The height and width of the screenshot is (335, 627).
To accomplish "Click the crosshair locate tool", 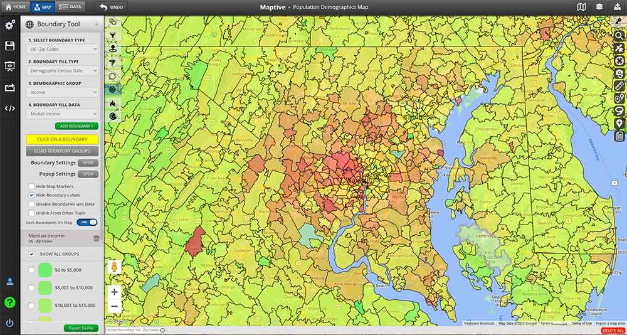I will tap(619, 61).
